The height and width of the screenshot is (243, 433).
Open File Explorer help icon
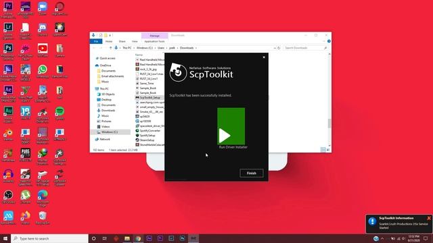pos(329,41)
